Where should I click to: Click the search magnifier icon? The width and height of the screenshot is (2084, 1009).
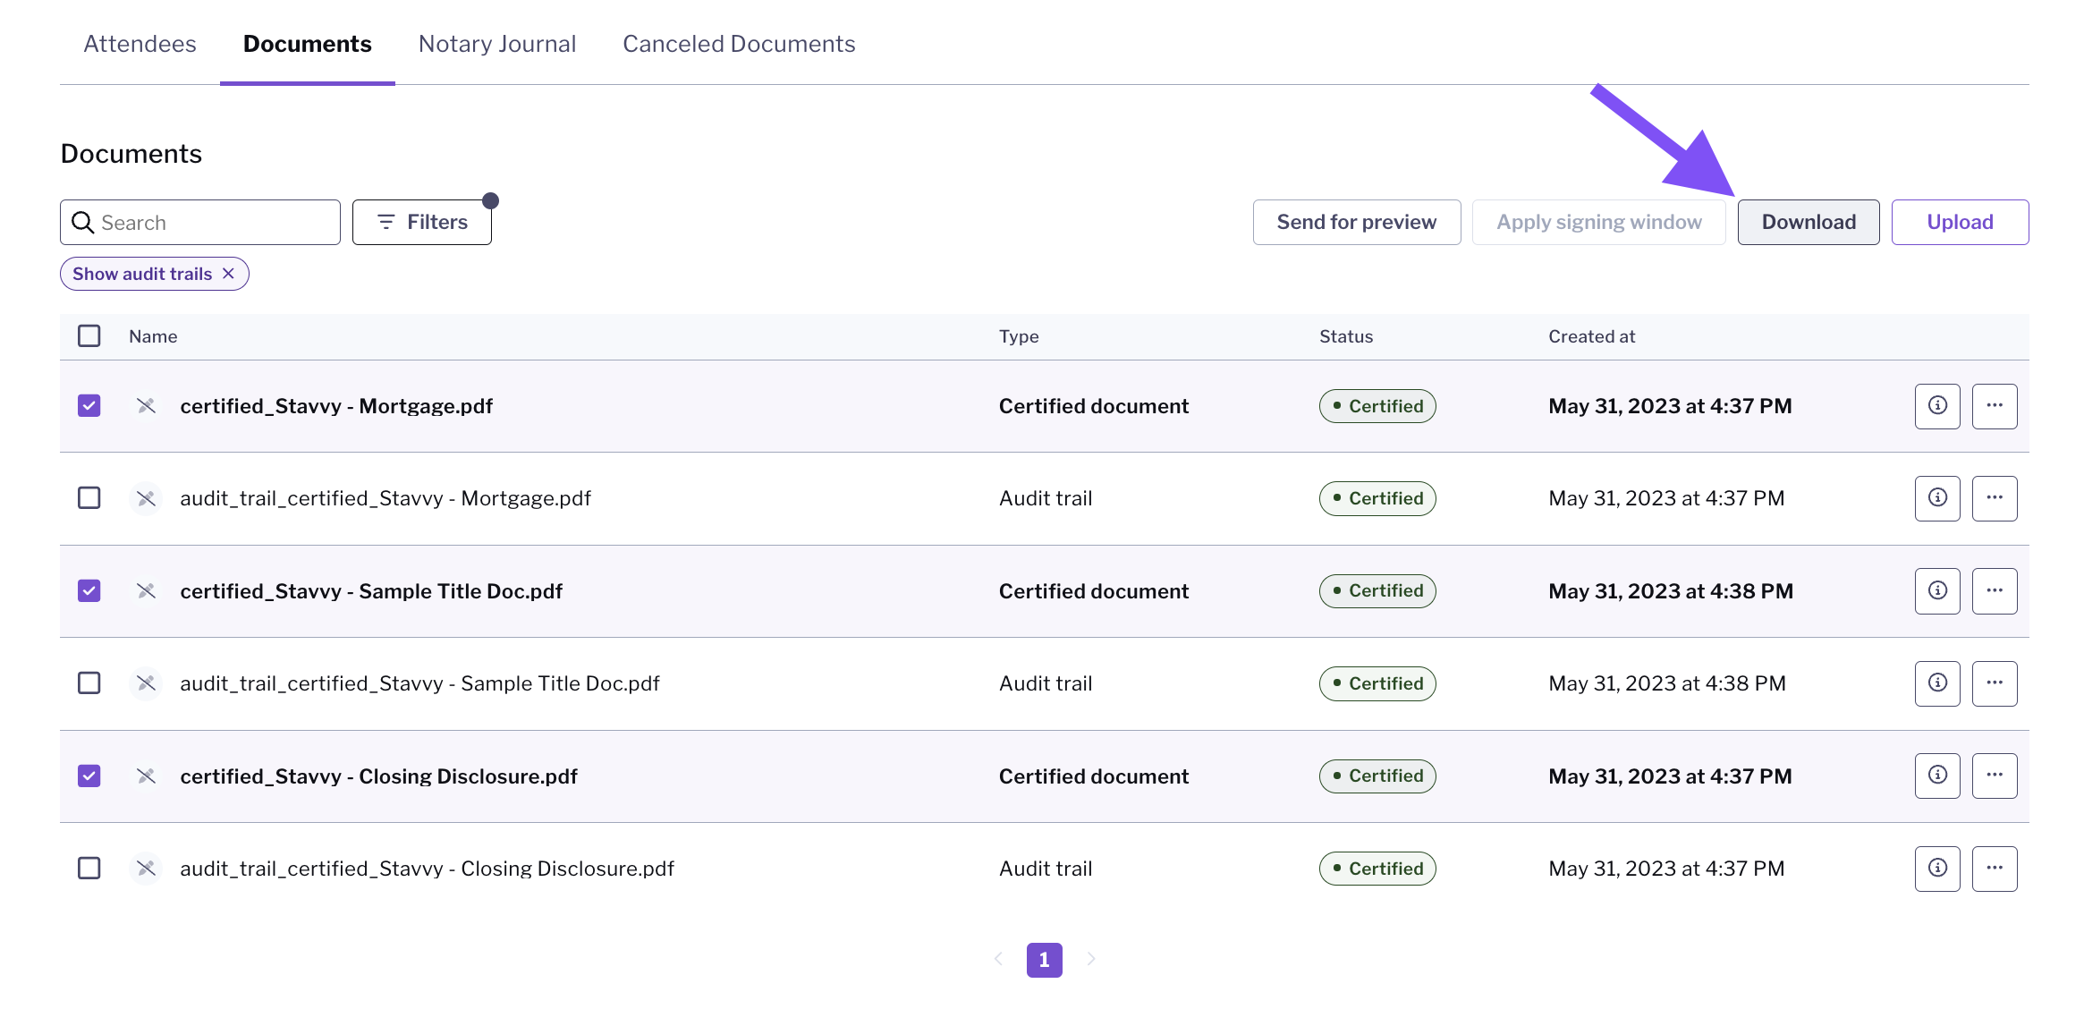point(82,222)
